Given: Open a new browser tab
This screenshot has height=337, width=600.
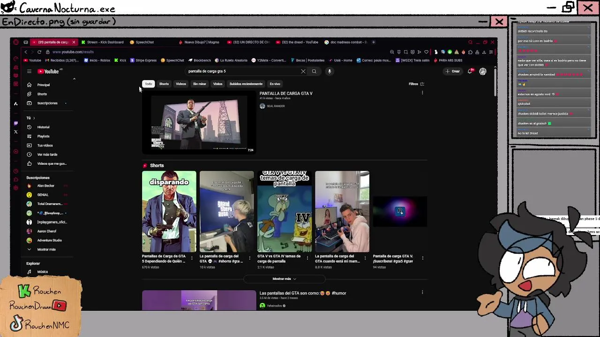Looking at the screenshot, I should point(373,42).
